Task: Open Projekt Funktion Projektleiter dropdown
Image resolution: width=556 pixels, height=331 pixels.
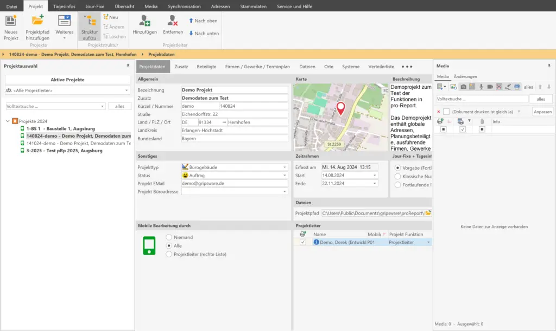Action: tap(428, 242)
